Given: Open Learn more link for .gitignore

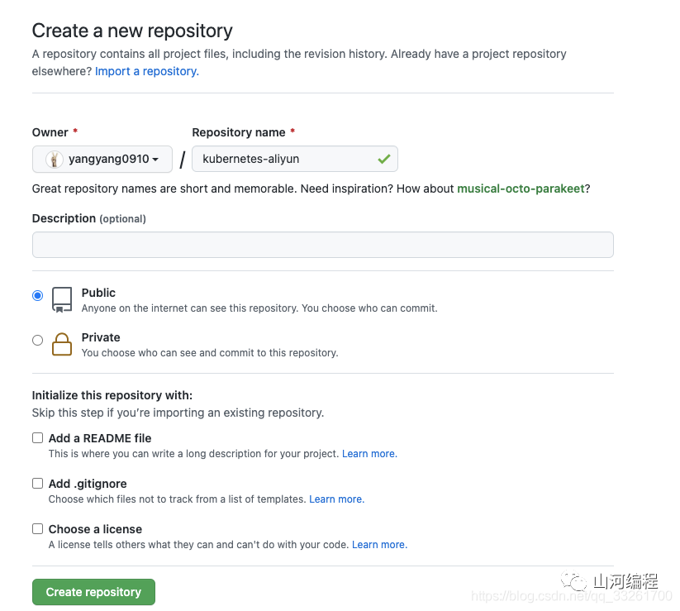Looking at the screenshot, I should pos(336,499).
